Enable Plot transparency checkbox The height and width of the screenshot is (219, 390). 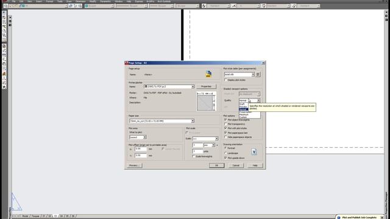click(x=226, y=123)
